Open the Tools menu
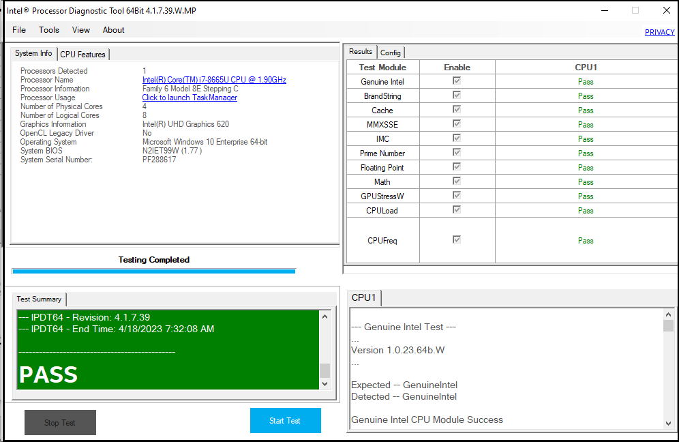The image size is (679, 442). tap(49, 30)
